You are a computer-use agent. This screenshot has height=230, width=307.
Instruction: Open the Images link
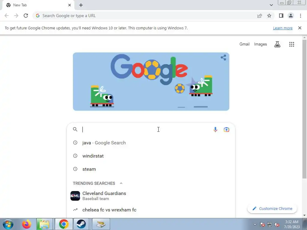tap(261, 44)
